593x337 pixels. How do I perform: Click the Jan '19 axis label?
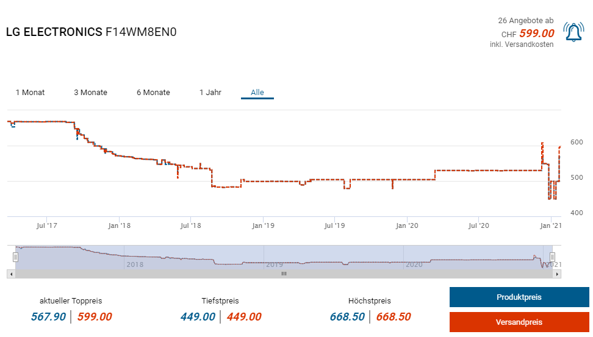click(x=263, y=225)
